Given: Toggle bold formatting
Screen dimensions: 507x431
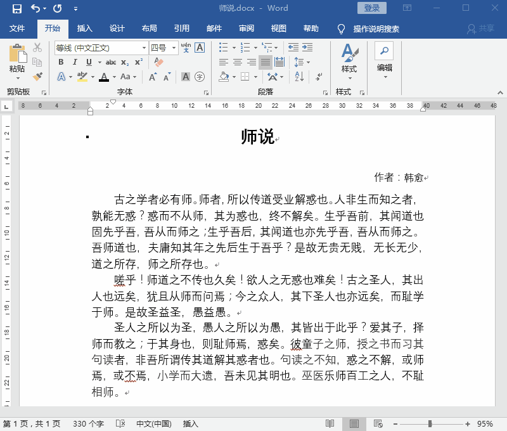Looking at the screenshot, I should (61, 62).
